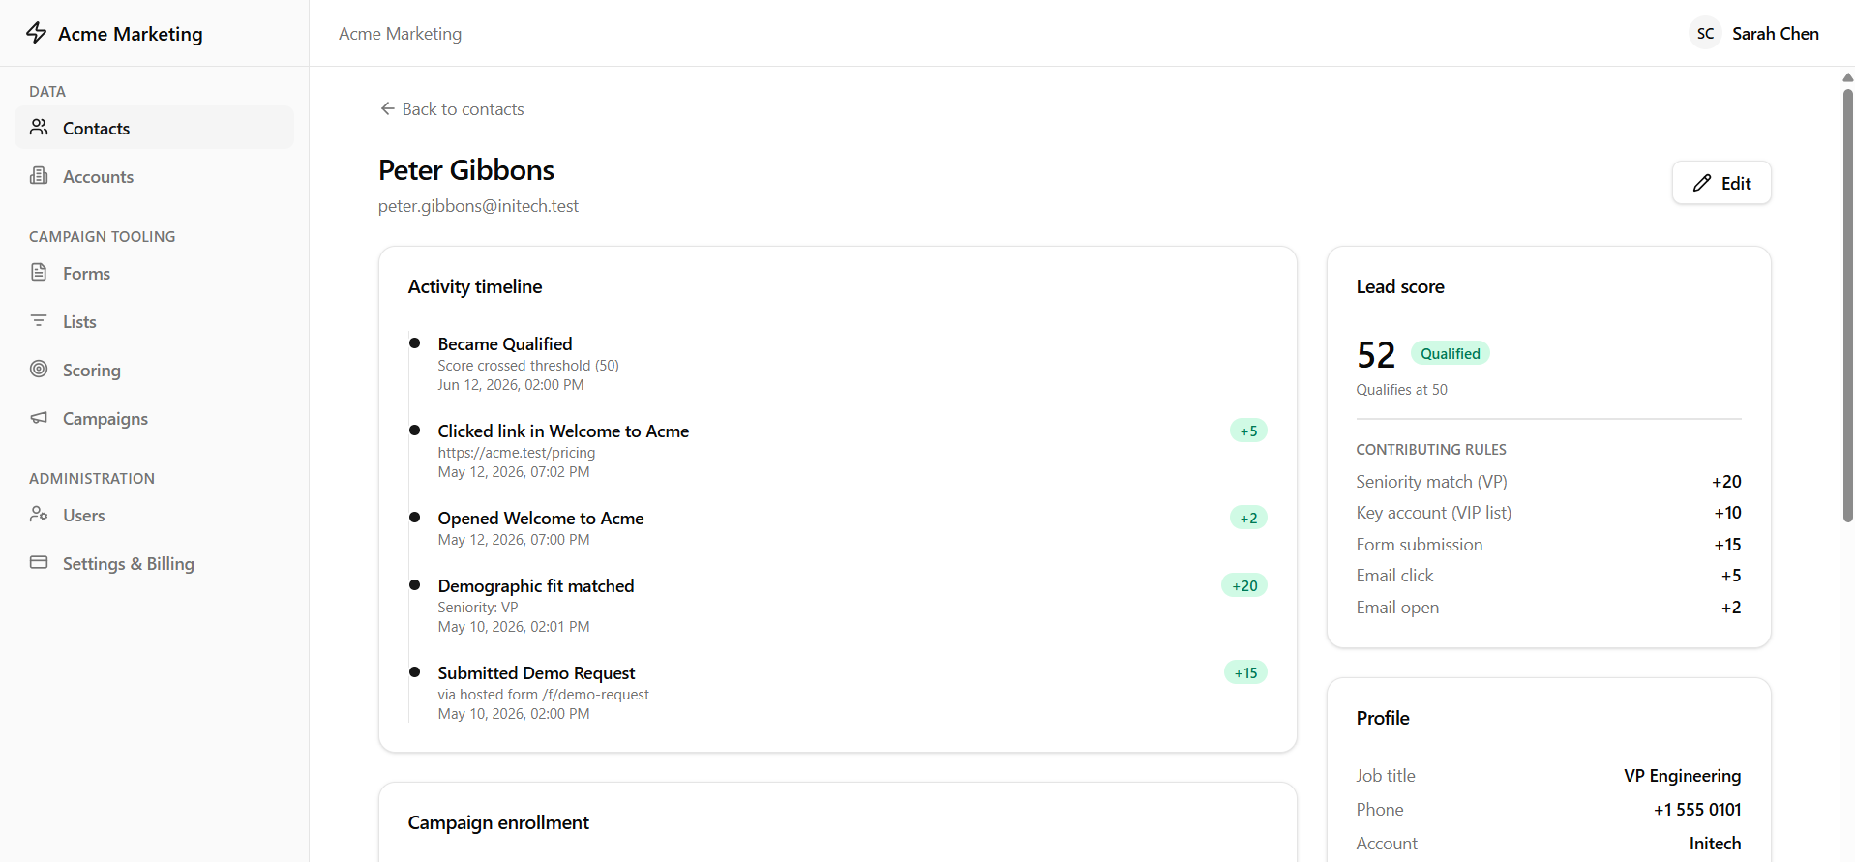1855x862 pixels.
Task: Click the Users admin icon
Action: point(39,514)
